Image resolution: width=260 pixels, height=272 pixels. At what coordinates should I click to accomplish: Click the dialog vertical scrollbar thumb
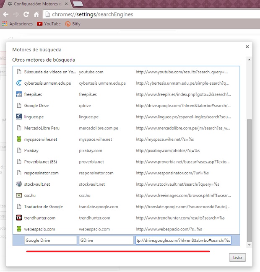249,180
